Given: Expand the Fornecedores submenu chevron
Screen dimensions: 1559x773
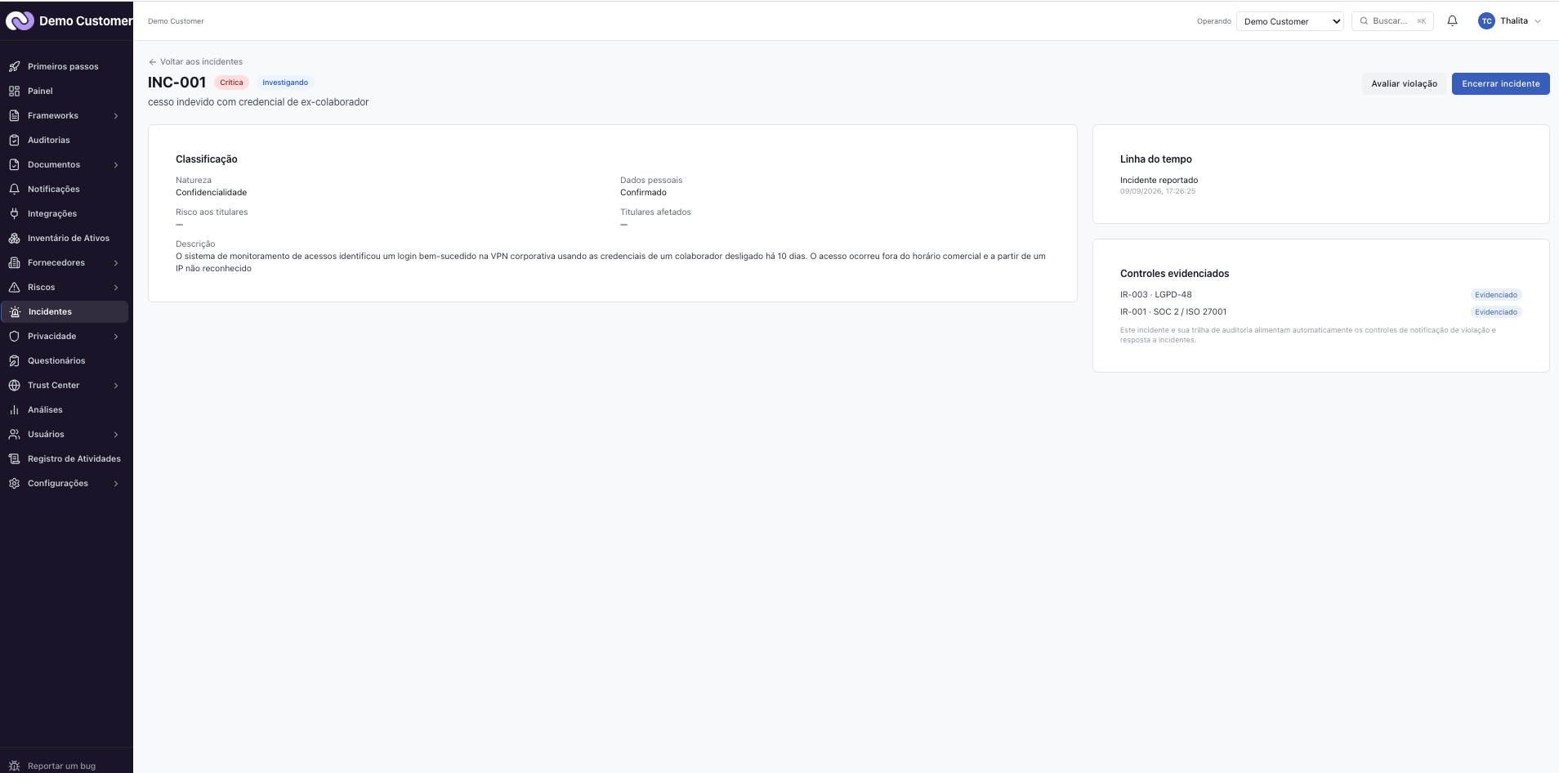Looking at the screenshot, I should tap(116, 263).
